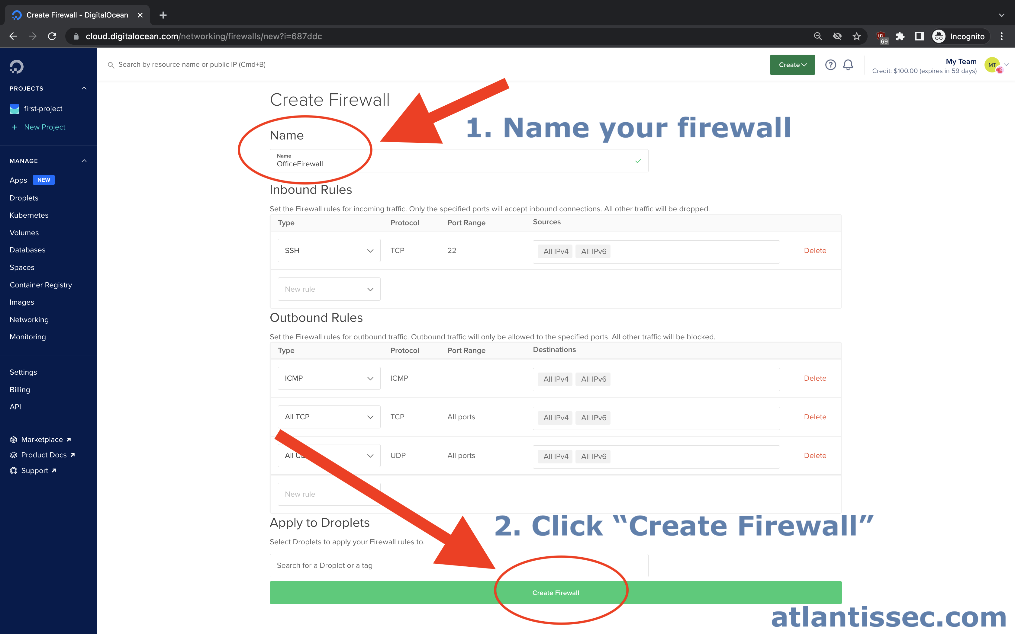Collapse the MANAGE section

(x=84, y=161)
